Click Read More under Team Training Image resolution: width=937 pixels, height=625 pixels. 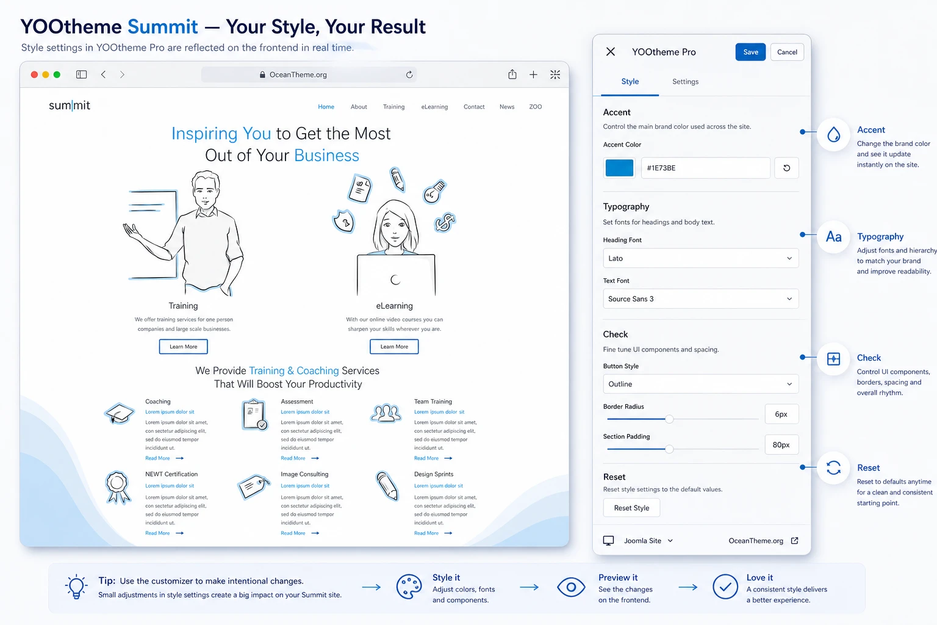click(434, 458)
